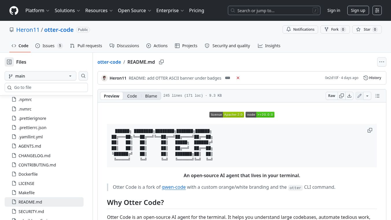This screenshot has width=391, height=220.
Task: Switch to the Discussions tab
Action: click(124, 46)
